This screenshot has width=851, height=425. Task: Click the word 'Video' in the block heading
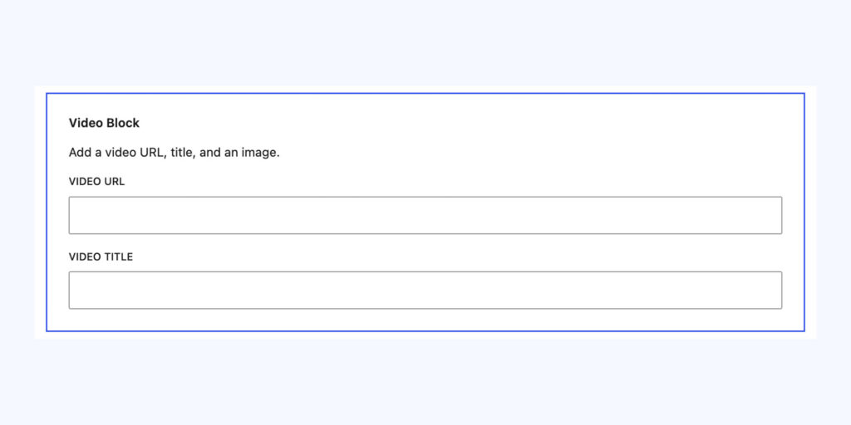(86, 123)
